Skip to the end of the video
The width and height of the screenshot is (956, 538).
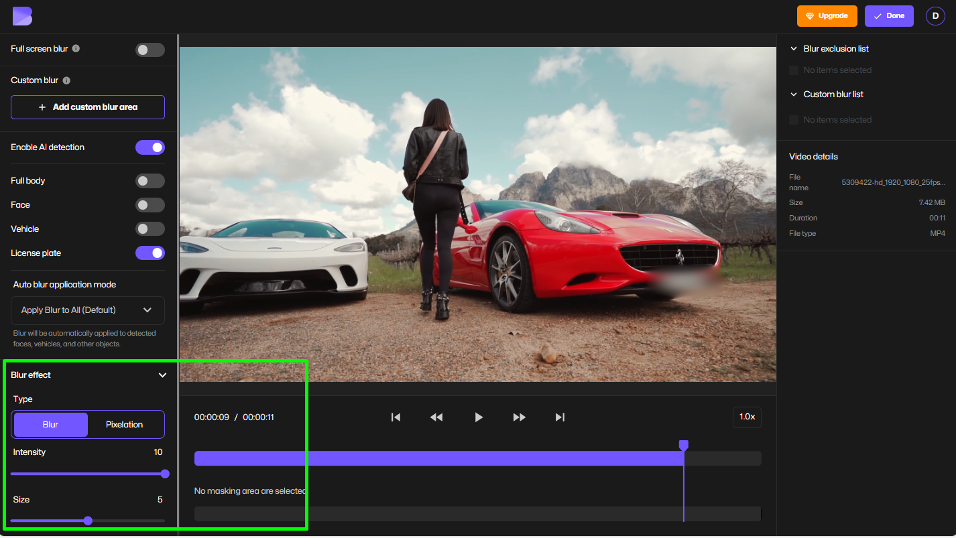pyautogui.click(x=560, y=417)
